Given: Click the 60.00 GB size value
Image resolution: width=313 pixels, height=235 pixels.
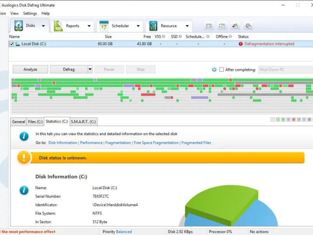Looking at the screenshot, I should [105, 44].
